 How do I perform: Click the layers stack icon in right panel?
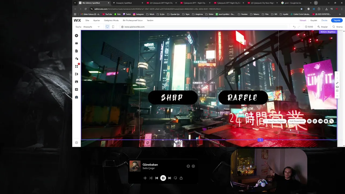click(x=337, y=87)
